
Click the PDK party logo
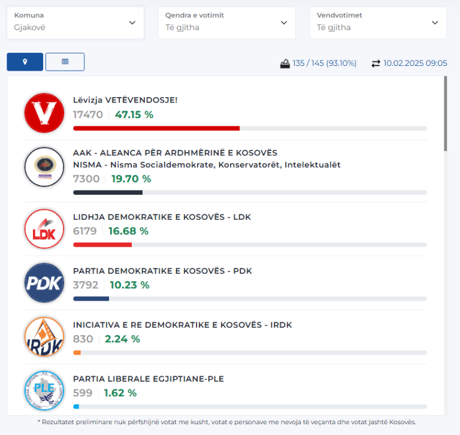44,282
